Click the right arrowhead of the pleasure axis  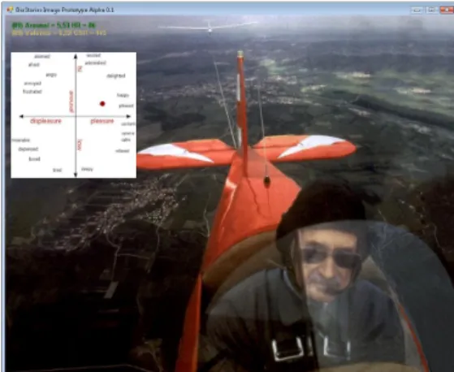coord(128,116)
